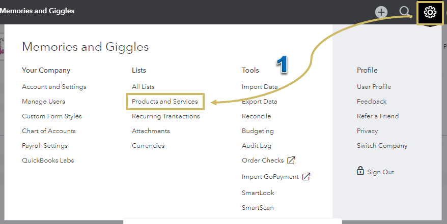Screen dimensions: 447x224
Task: Click external-link icon beside Import GoPayment
Action: click(306, 177)
